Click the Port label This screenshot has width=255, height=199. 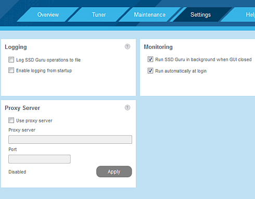12,150
